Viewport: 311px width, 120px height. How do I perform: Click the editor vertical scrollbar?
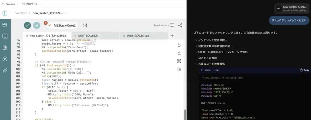pyautogui.click(x=185, y=115)
